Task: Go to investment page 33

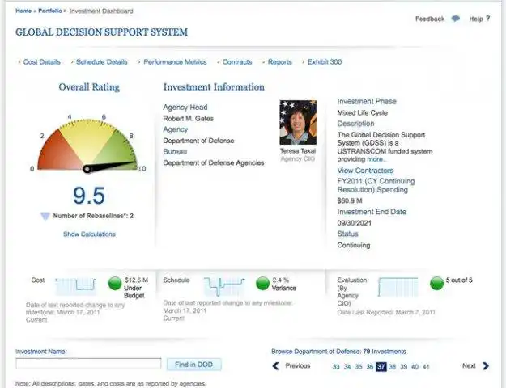Action: (336, 367)
